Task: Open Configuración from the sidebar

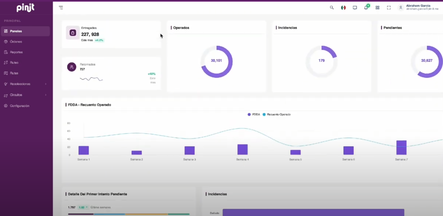Action: [19, 106]
